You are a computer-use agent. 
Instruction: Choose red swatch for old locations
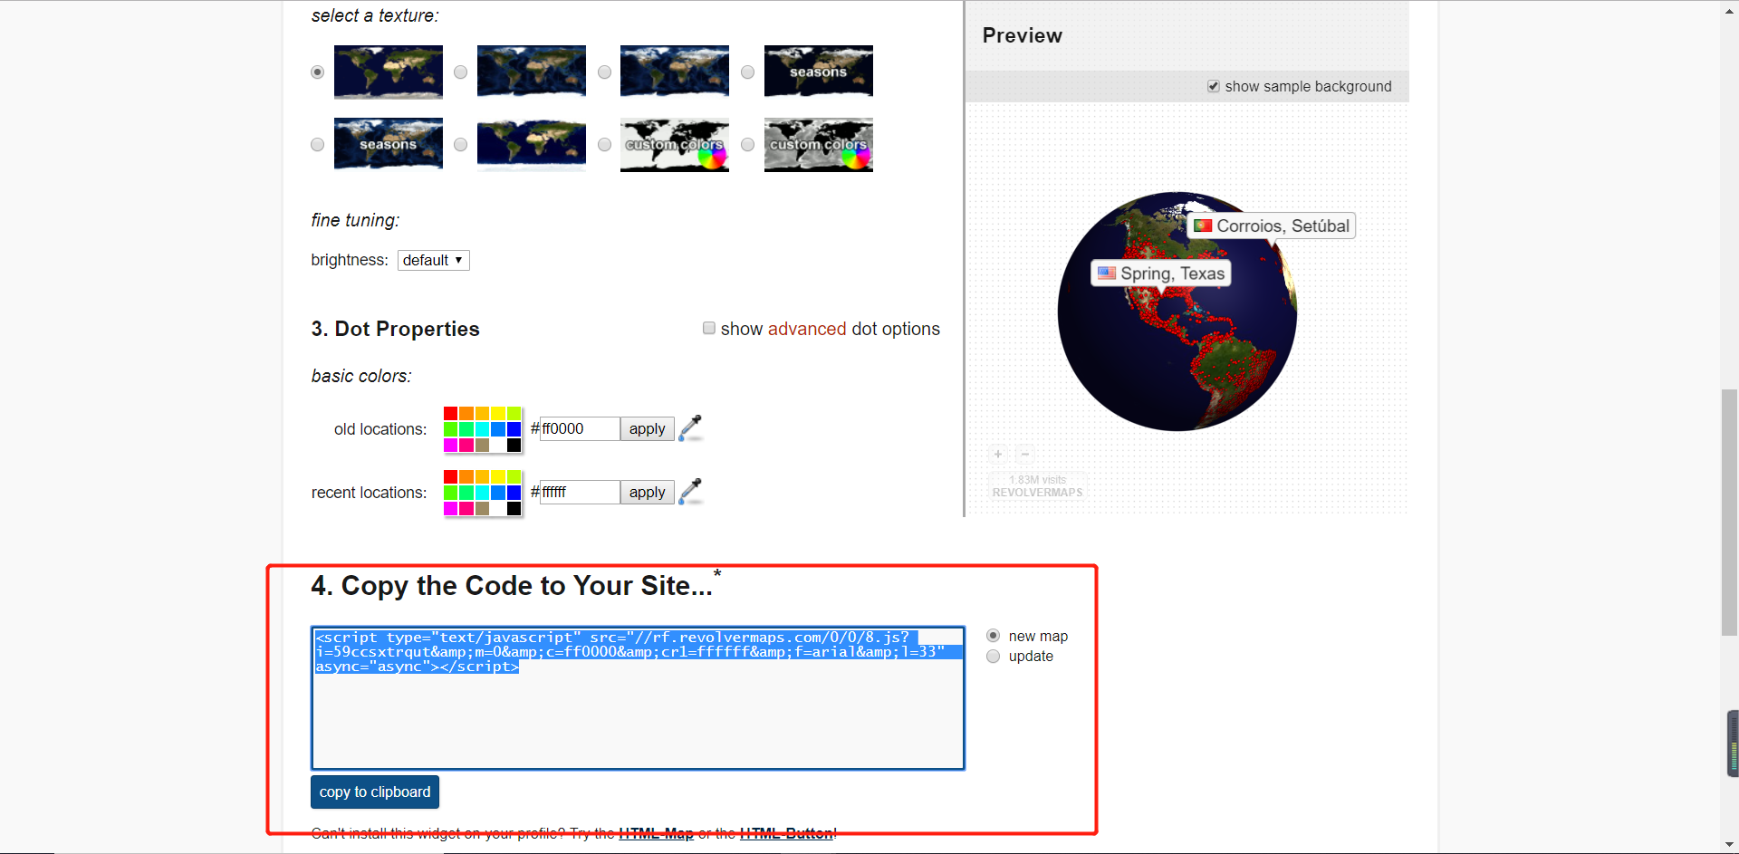450,413
